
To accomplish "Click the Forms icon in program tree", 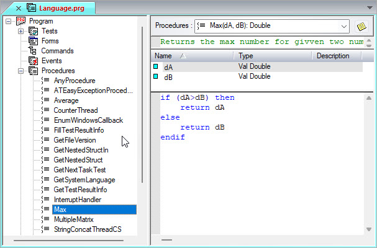I will tap(33, 41).
